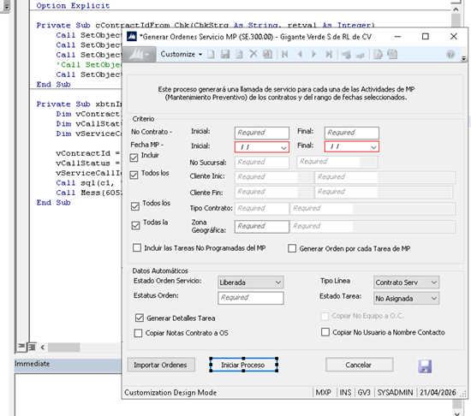Click the Finish/refresh document toolbar icon
This screenshot has height=416, width=471.
tap(239, 54)
